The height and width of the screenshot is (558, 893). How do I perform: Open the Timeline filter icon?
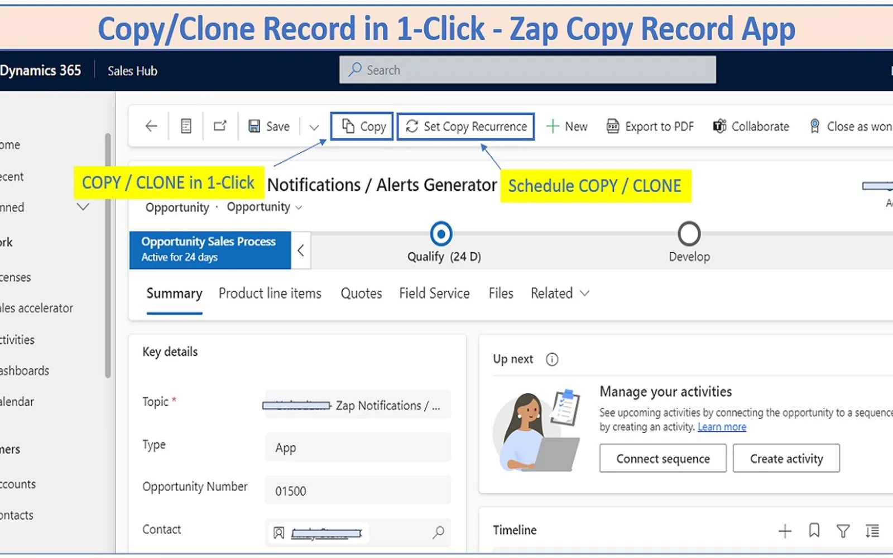[843, 531]
